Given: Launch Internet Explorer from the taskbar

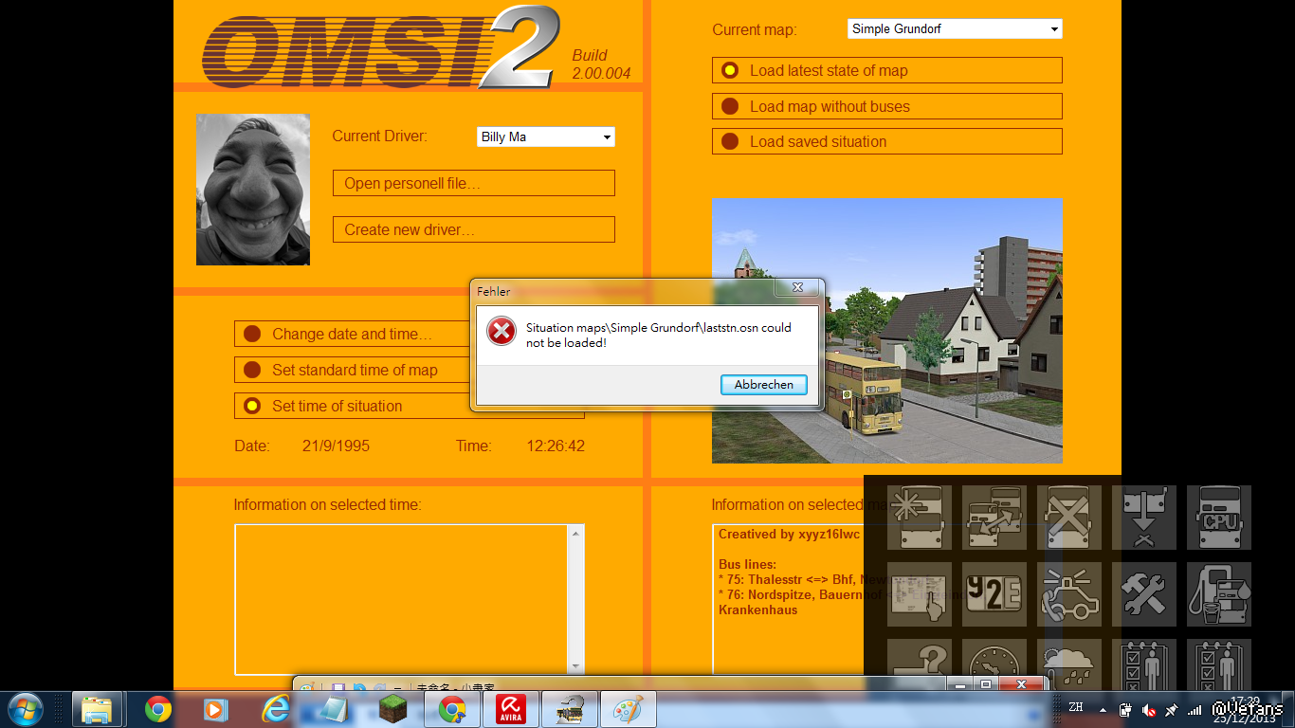Looking at the screenshot, I should [276, 709].
